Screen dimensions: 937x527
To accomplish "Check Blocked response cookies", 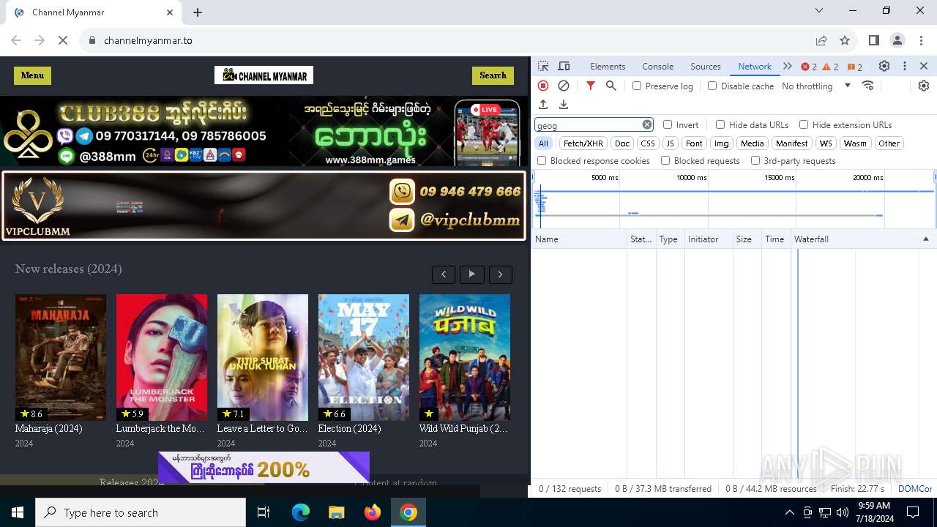I will [x=542, y=160].
